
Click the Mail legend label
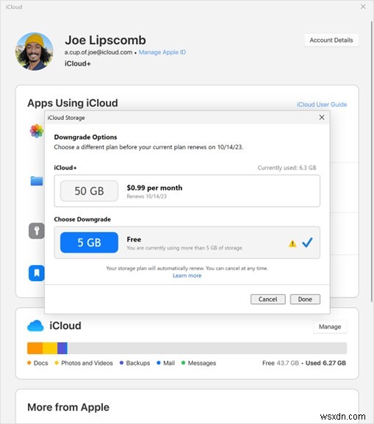click(169, 363)
